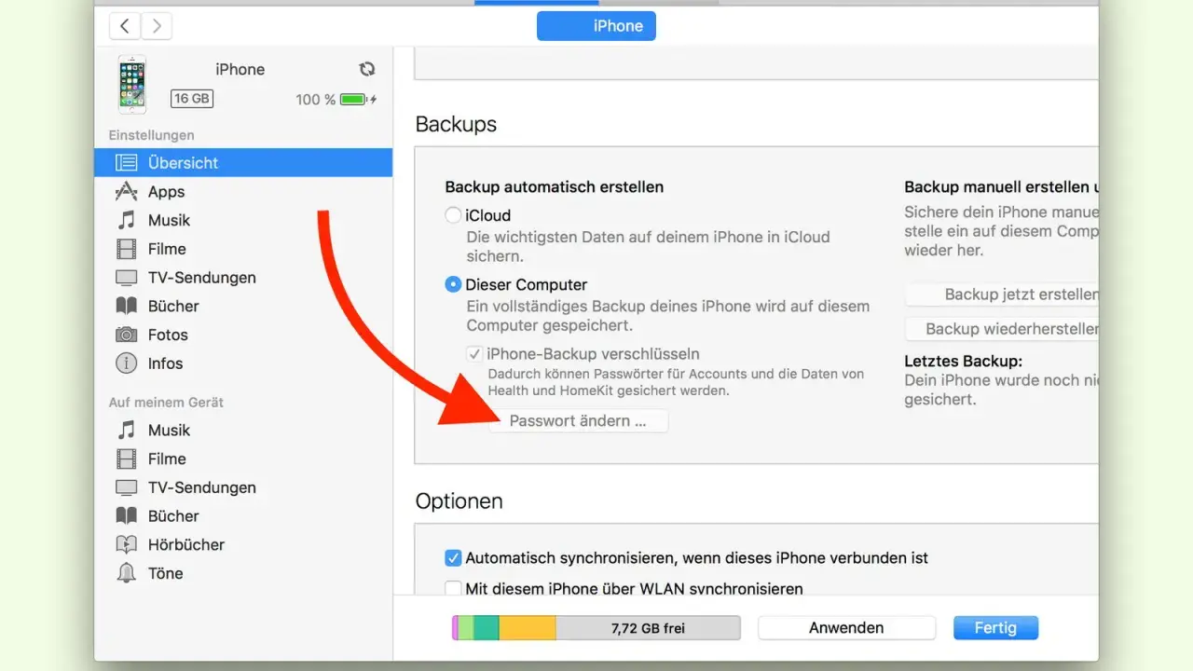
Task: Click the Musik note icon under Einstellungen
Action: pos(126,220)
